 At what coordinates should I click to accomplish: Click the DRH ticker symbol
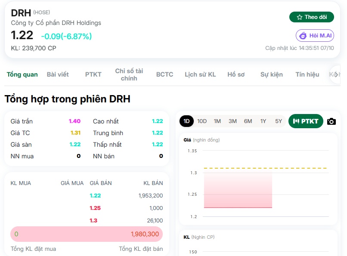pos(21,13)
